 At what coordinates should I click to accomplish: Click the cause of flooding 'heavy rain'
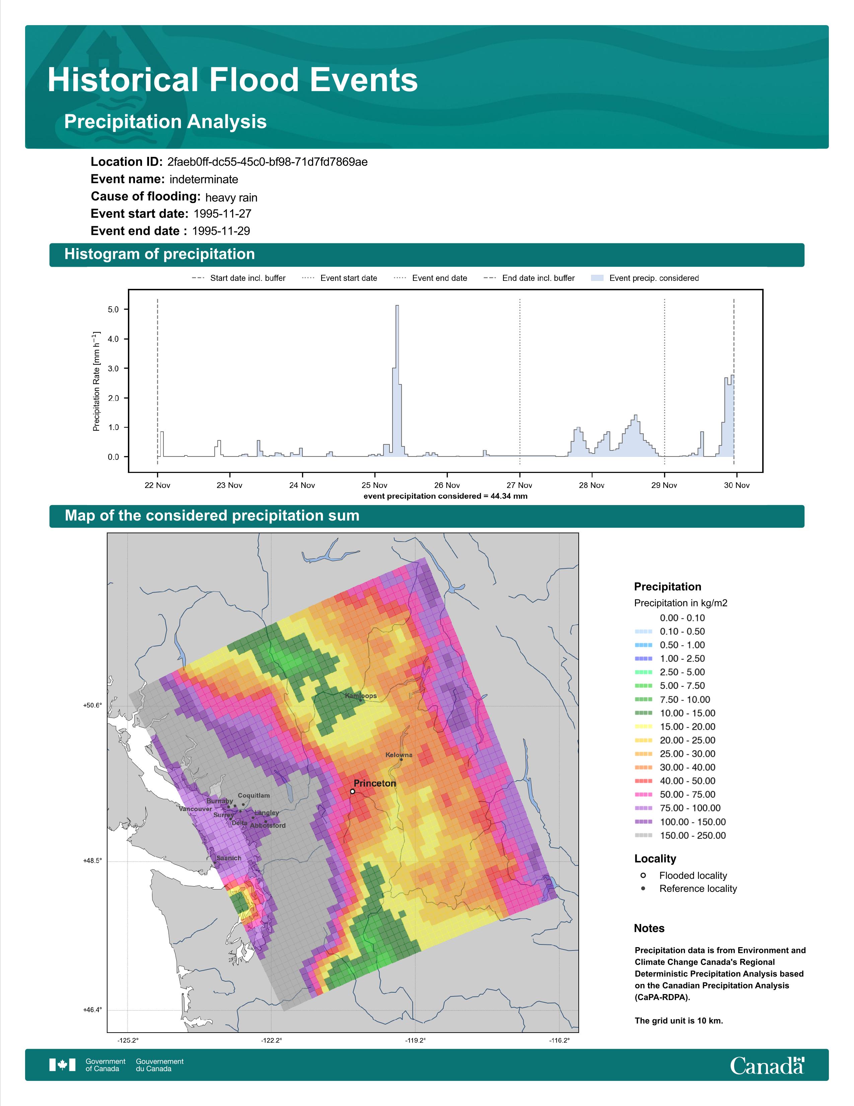[231, 197]
